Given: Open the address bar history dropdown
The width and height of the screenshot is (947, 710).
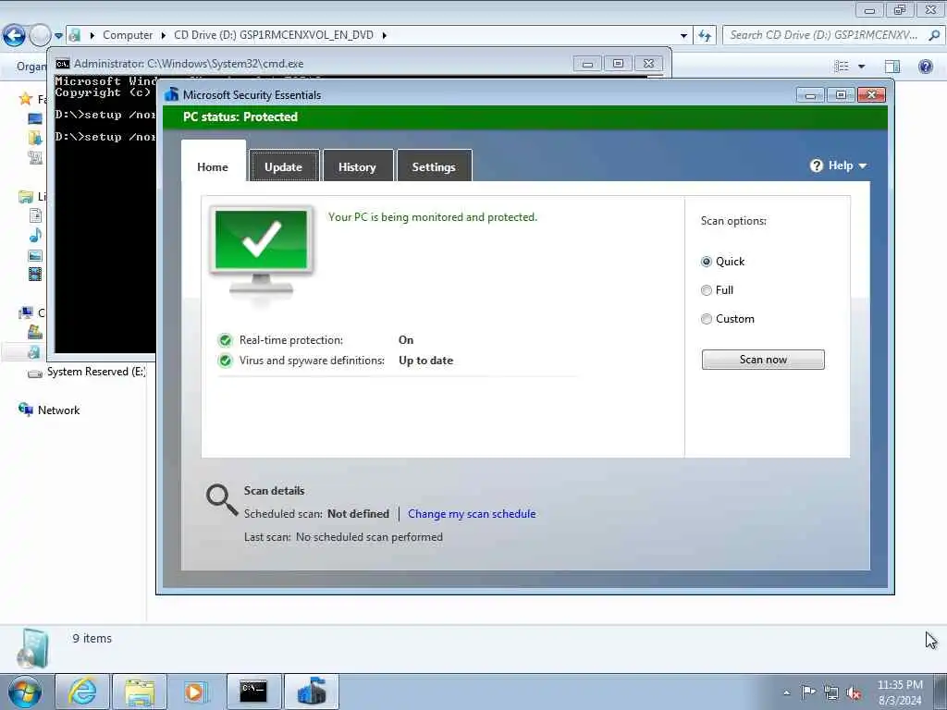Looking at the screenshot, I should 683,36.
